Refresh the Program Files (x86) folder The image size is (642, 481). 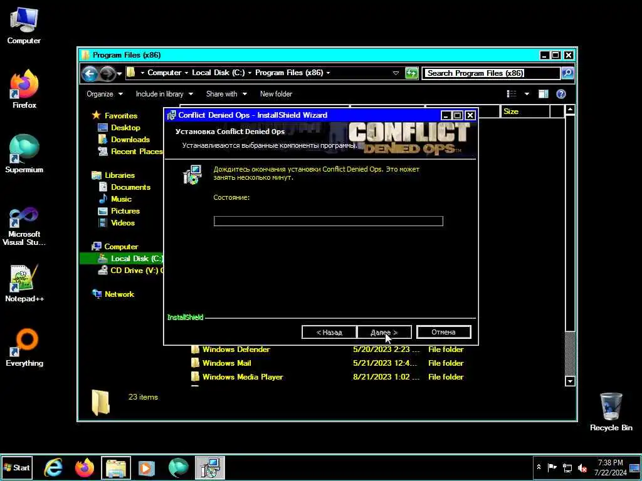[411, 73]
